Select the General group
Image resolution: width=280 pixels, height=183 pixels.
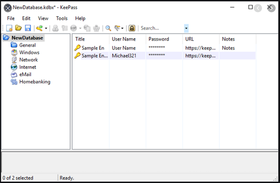pos(27,45)
